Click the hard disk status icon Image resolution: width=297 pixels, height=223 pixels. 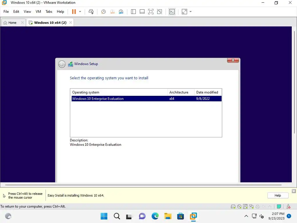coord(233,206)
